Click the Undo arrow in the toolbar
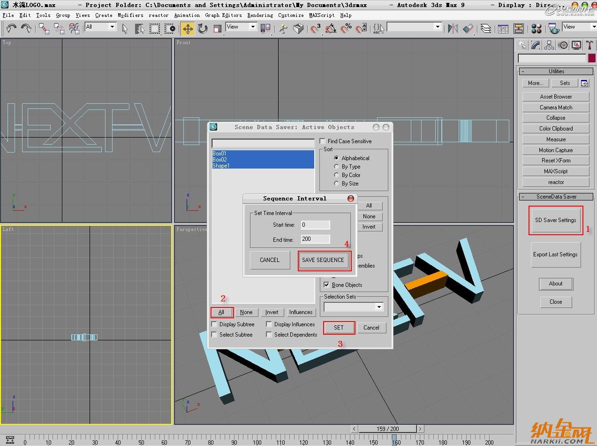Screen dimensions: 597x446 [x=11, y=29]
